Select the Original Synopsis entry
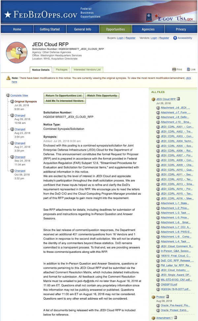This screenshot has height=321, width=198. point(26,102)
